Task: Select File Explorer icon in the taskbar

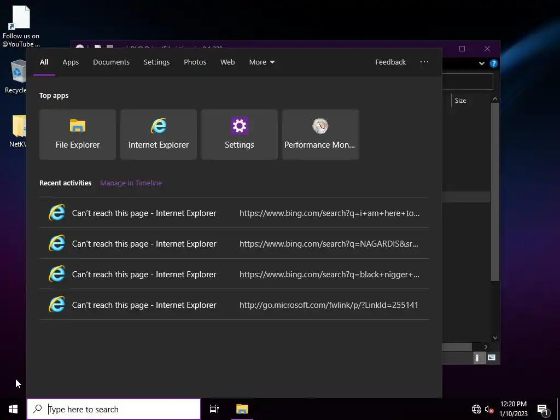Action: pyautogui.click(x=242, y=409)
